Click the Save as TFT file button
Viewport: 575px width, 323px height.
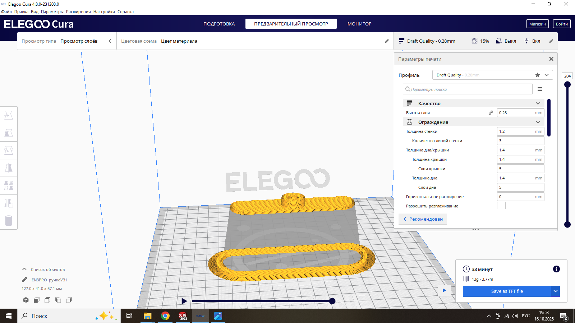coord(507,291)
